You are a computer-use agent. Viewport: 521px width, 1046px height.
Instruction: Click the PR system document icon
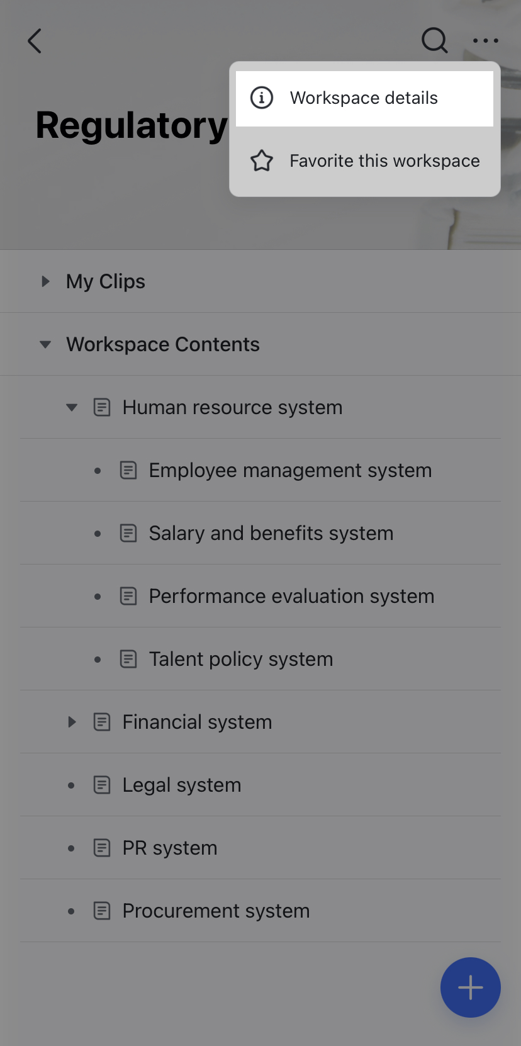[102, 848]
